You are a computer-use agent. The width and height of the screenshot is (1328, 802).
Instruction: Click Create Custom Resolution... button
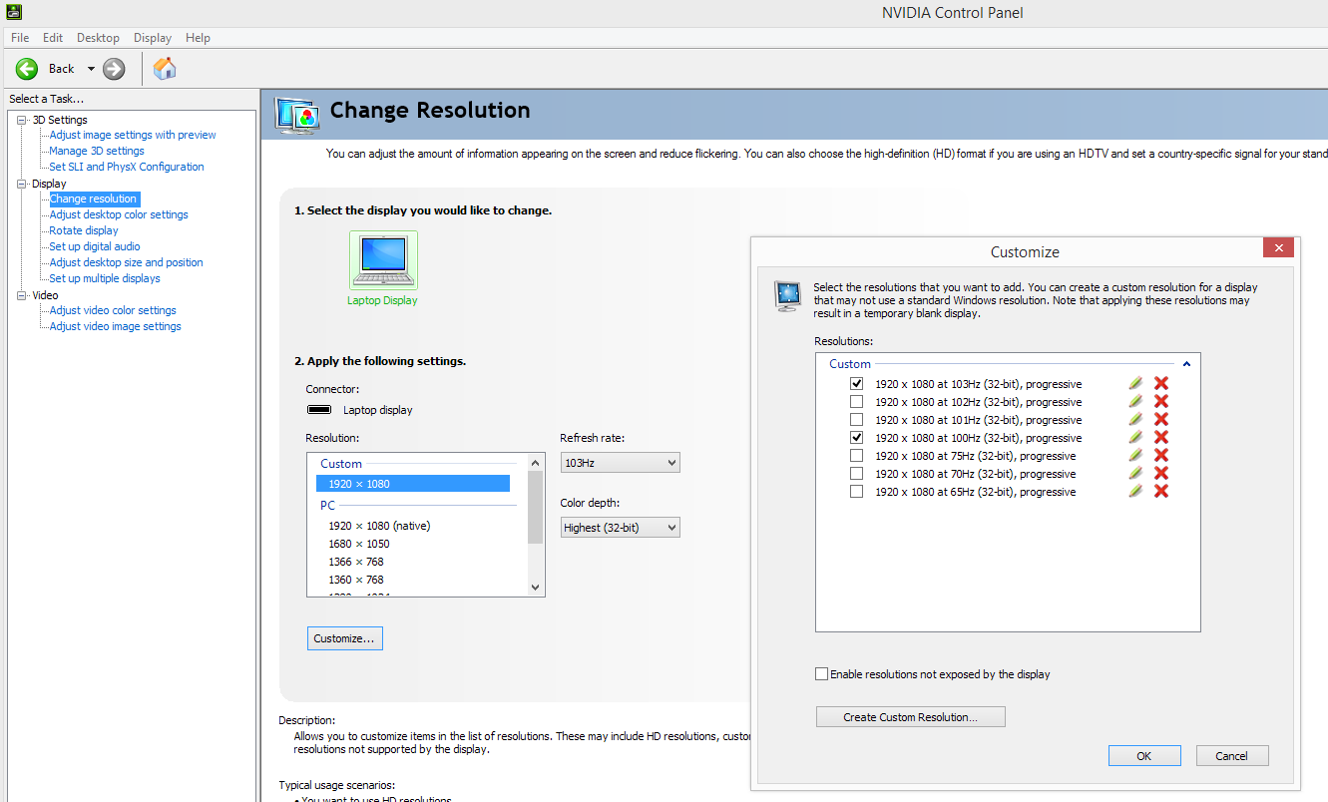pos(910,717)
